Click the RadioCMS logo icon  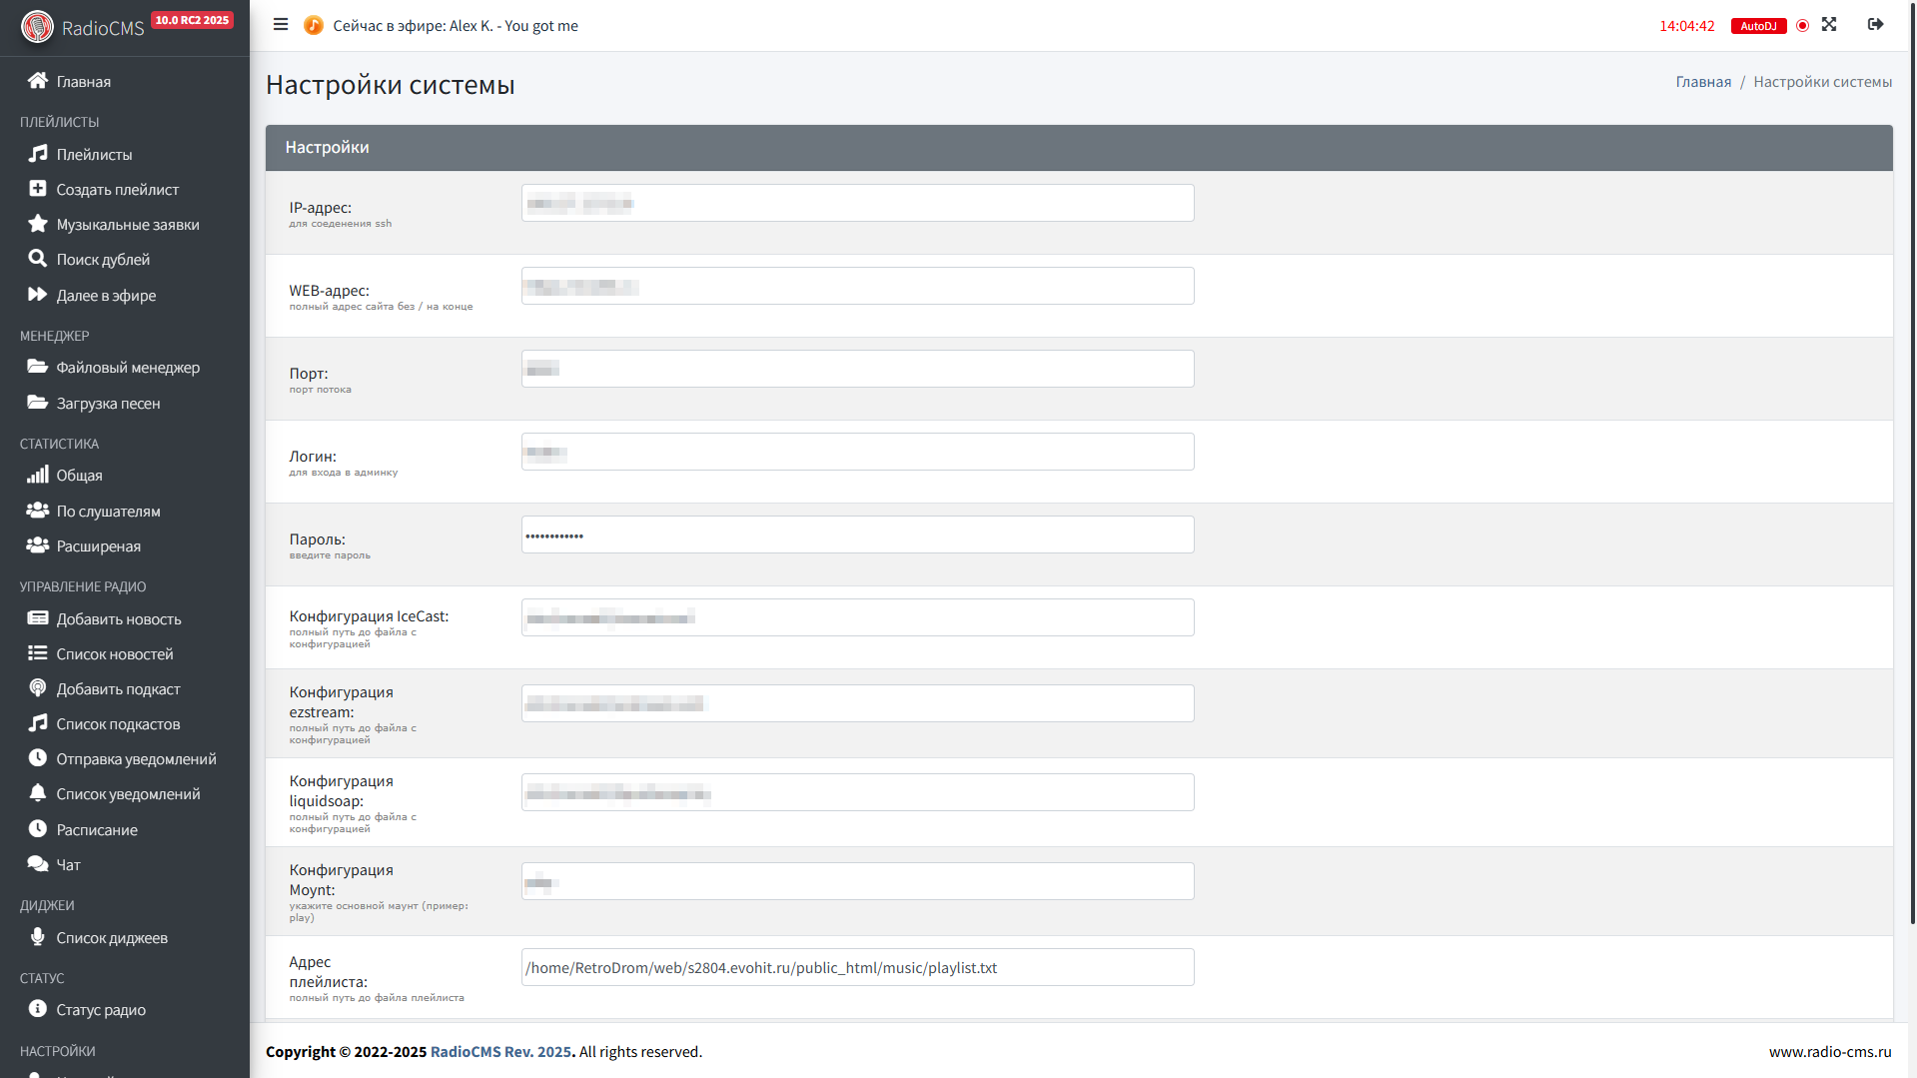(38, 27)
